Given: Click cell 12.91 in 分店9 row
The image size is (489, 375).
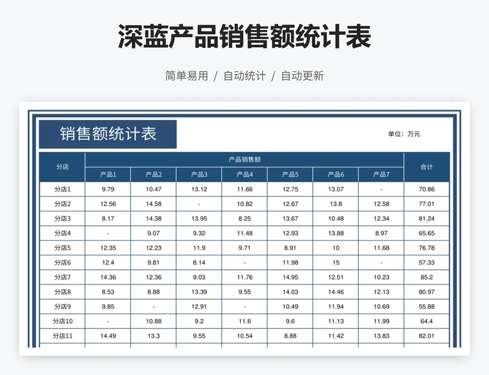Looking at the screenshot, I should click(x=199, y=306).
